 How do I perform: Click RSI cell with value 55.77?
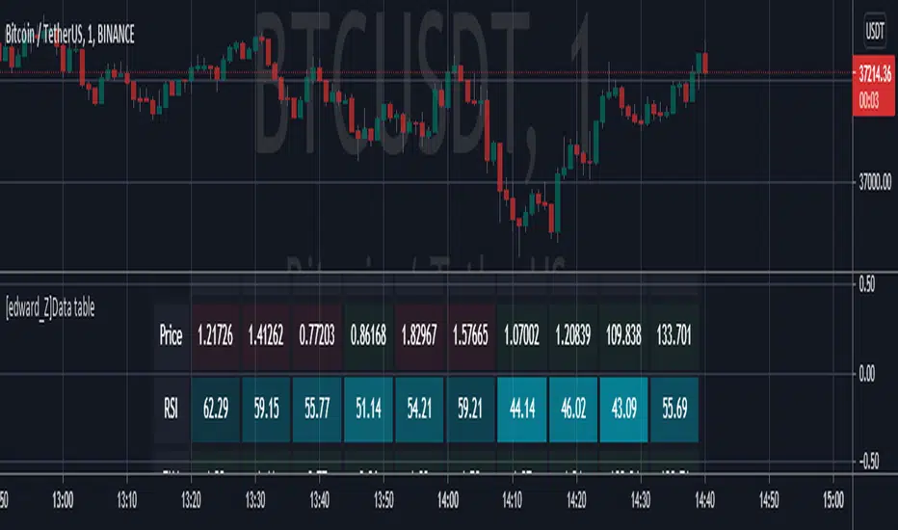pyautogui.click(x=317, y=410)
